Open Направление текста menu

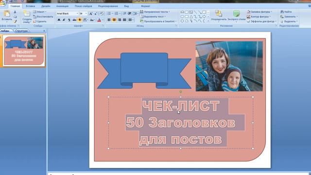click(155, 12)
